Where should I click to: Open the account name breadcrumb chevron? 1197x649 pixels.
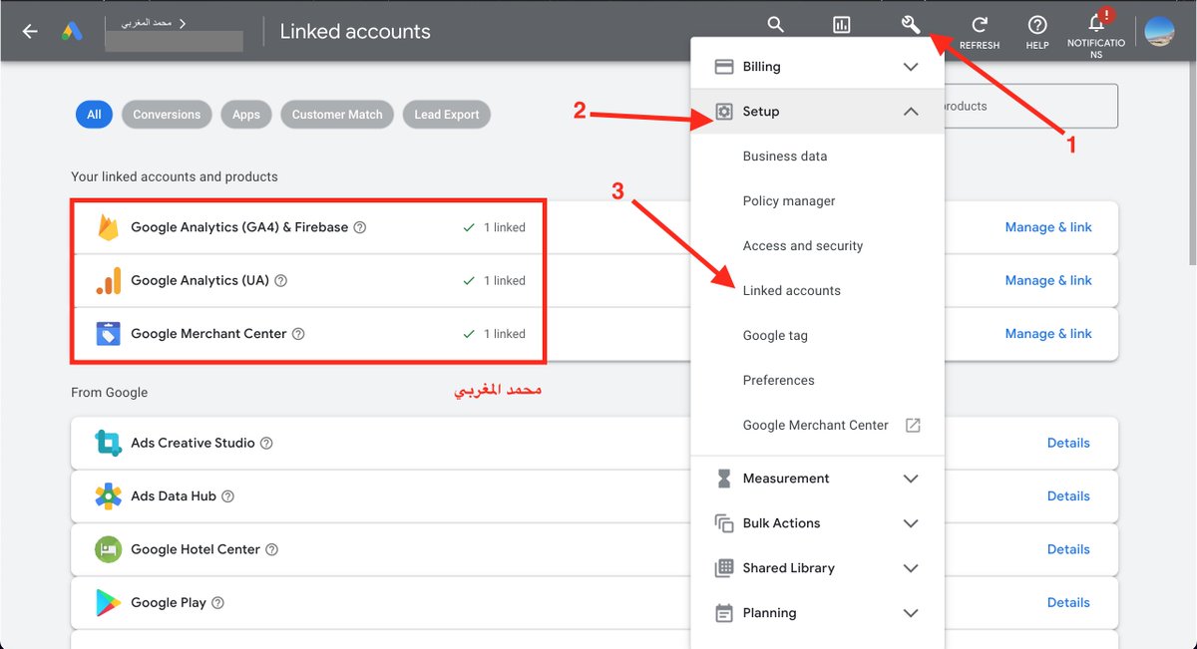[183, 22]
